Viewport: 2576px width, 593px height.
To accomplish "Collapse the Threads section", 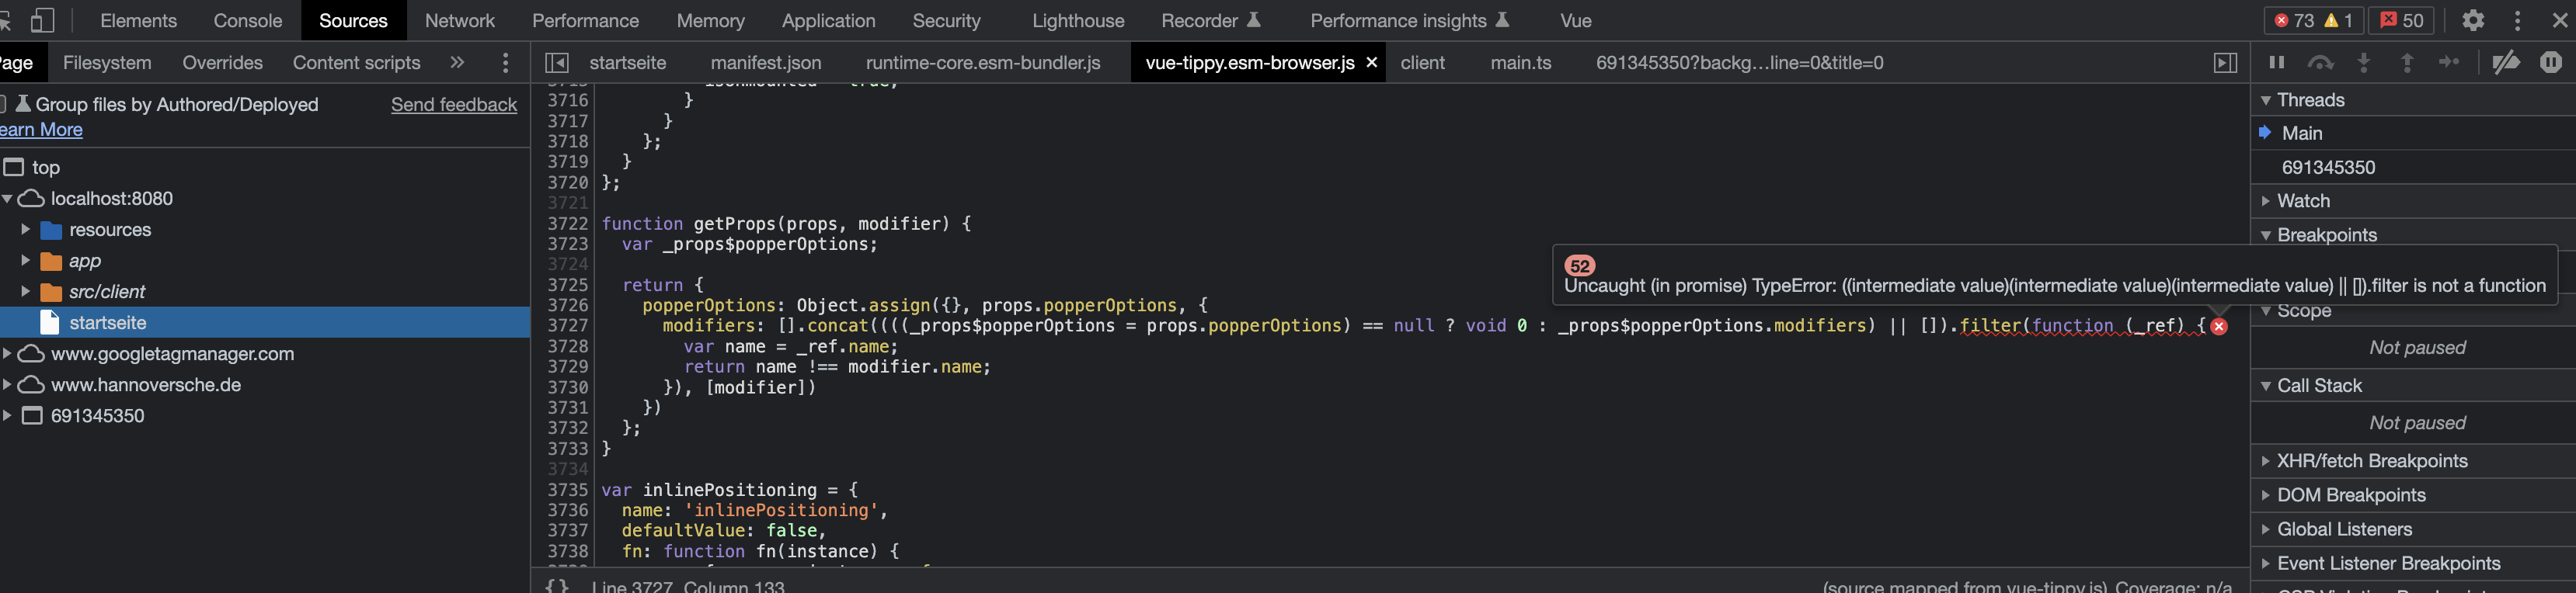I will pos(2266,100).
